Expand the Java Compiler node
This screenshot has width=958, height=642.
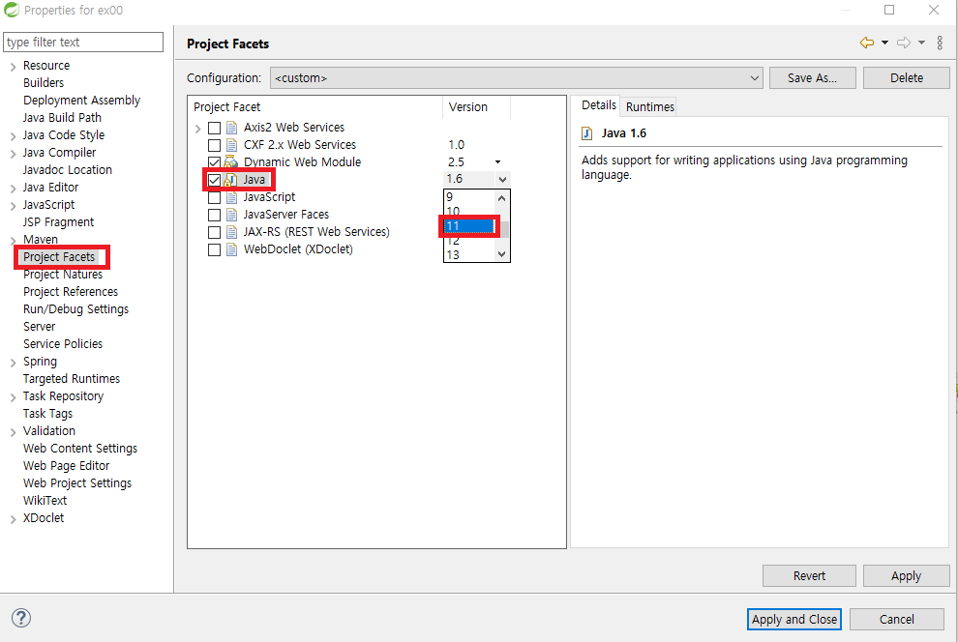click(x=13, y=153)
